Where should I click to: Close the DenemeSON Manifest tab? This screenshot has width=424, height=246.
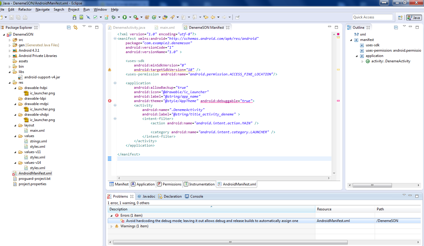point(228,28)
